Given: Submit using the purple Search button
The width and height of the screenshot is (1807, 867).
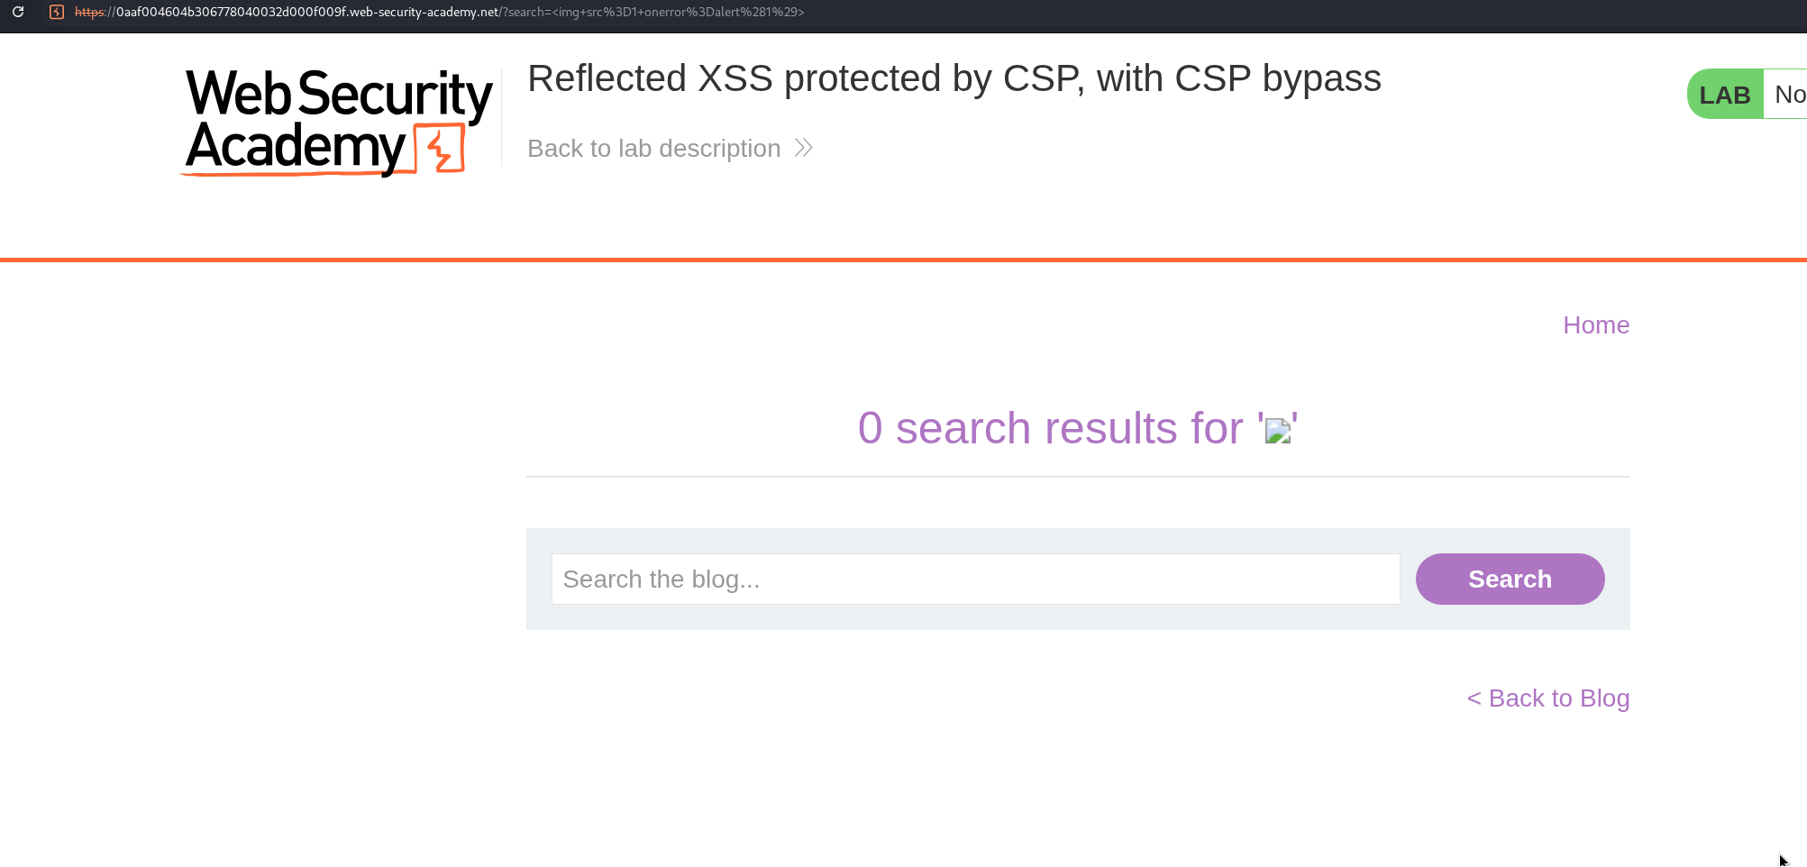Looking at the screenshot, I should coord(1510,579).
